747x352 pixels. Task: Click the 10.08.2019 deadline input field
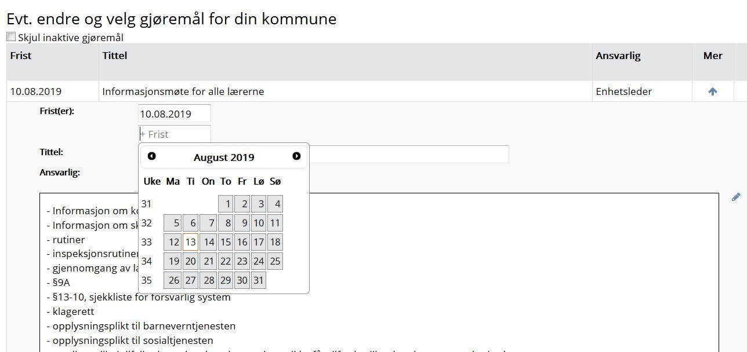(x=175, y=113)
